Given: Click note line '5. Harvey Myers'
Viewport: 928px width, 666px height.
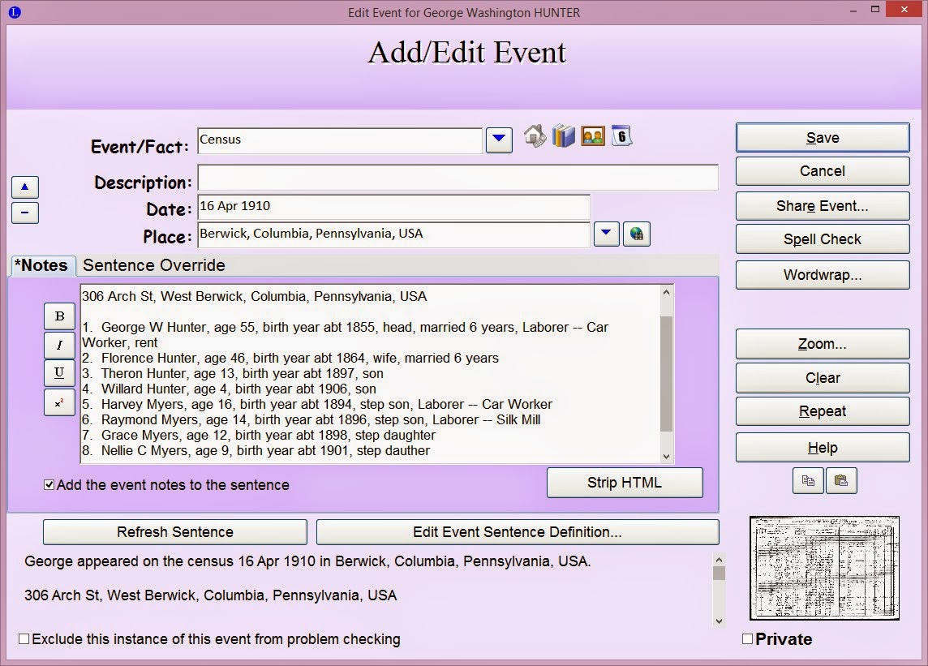Looking at the screenshot, I should (316, 404).
